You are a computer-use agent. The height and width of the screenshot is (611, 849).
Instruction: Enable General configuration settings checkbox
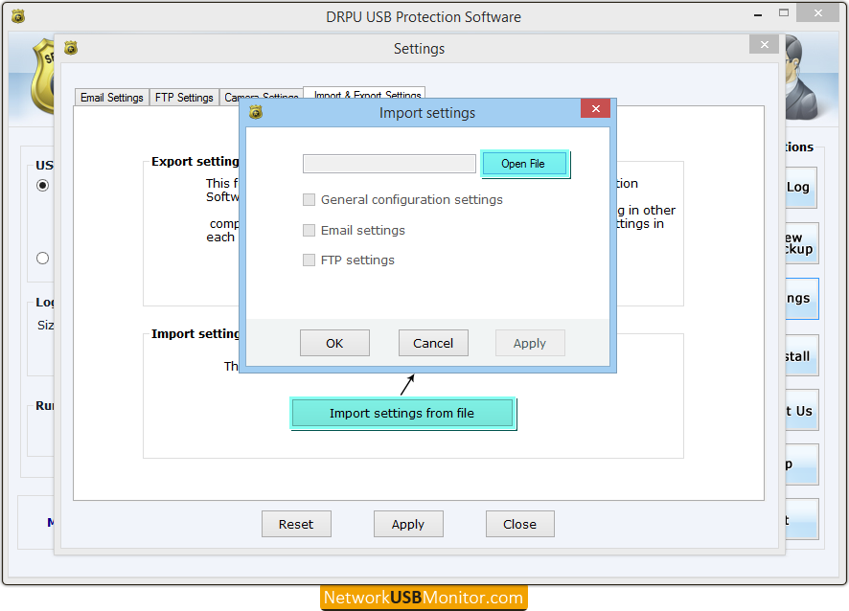(309, 200)
